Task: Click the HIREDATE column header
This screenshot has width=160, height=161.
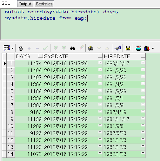Action: pyautogui.click(x=124, y=56)
